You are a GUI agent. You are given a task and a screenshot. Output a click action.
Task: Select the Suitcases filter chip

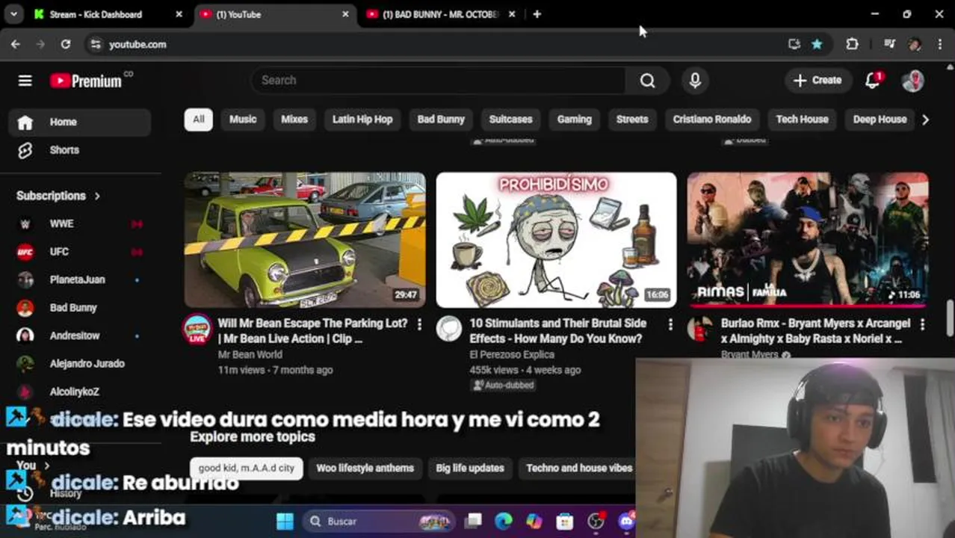click(x=510, y=120)
